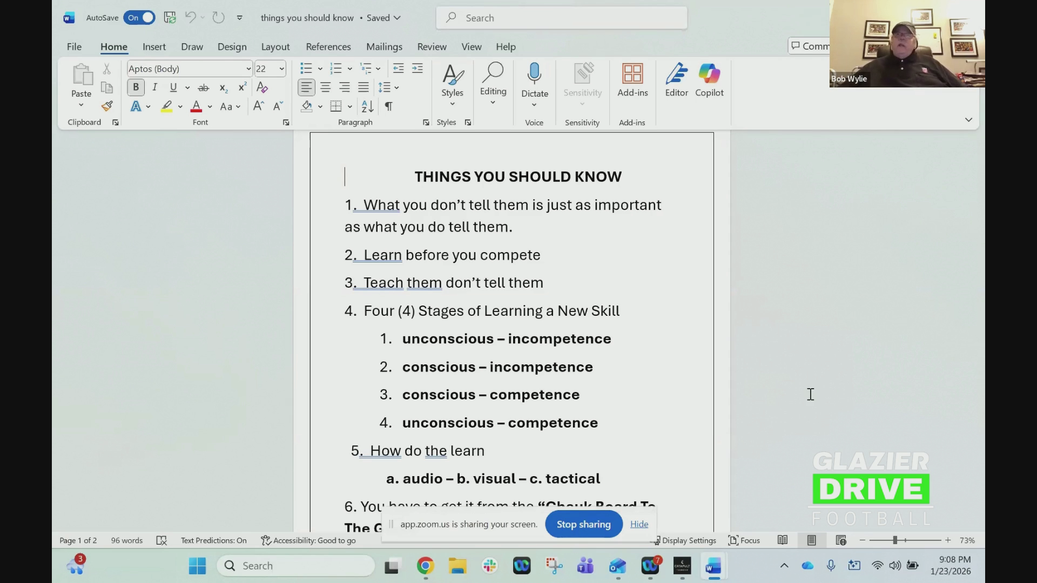Click the Word title bar search field

point(562,18)
